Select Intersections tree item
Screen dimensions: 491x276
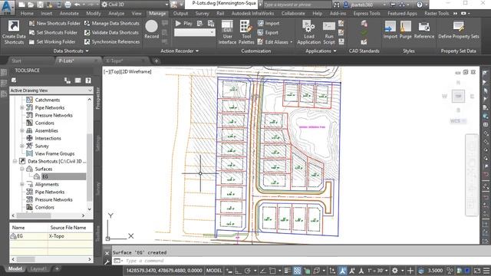pos(48,138)
